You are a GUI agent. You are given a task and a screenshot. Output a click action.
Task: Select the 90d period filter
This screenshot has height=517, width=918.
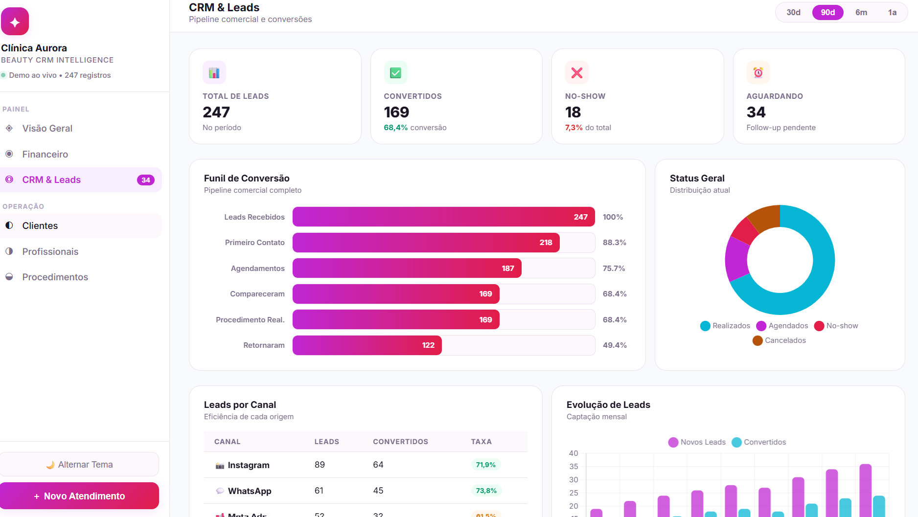tap(828, 12)
